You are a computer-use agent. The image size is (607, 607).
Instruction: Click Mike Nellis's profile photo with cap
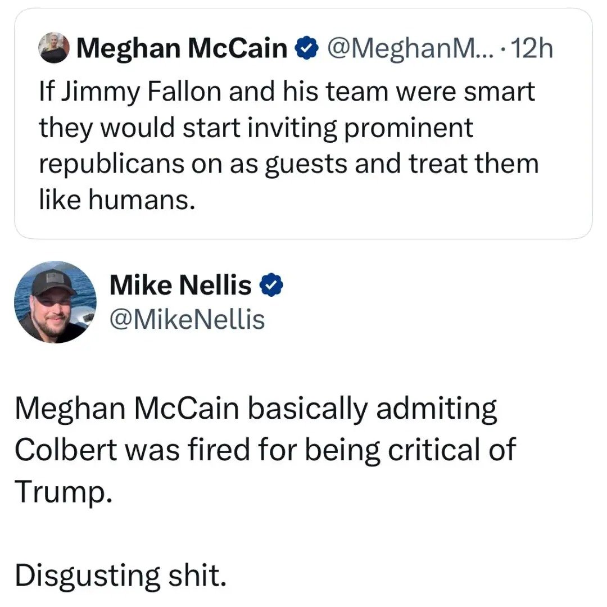tap(55, 302)
